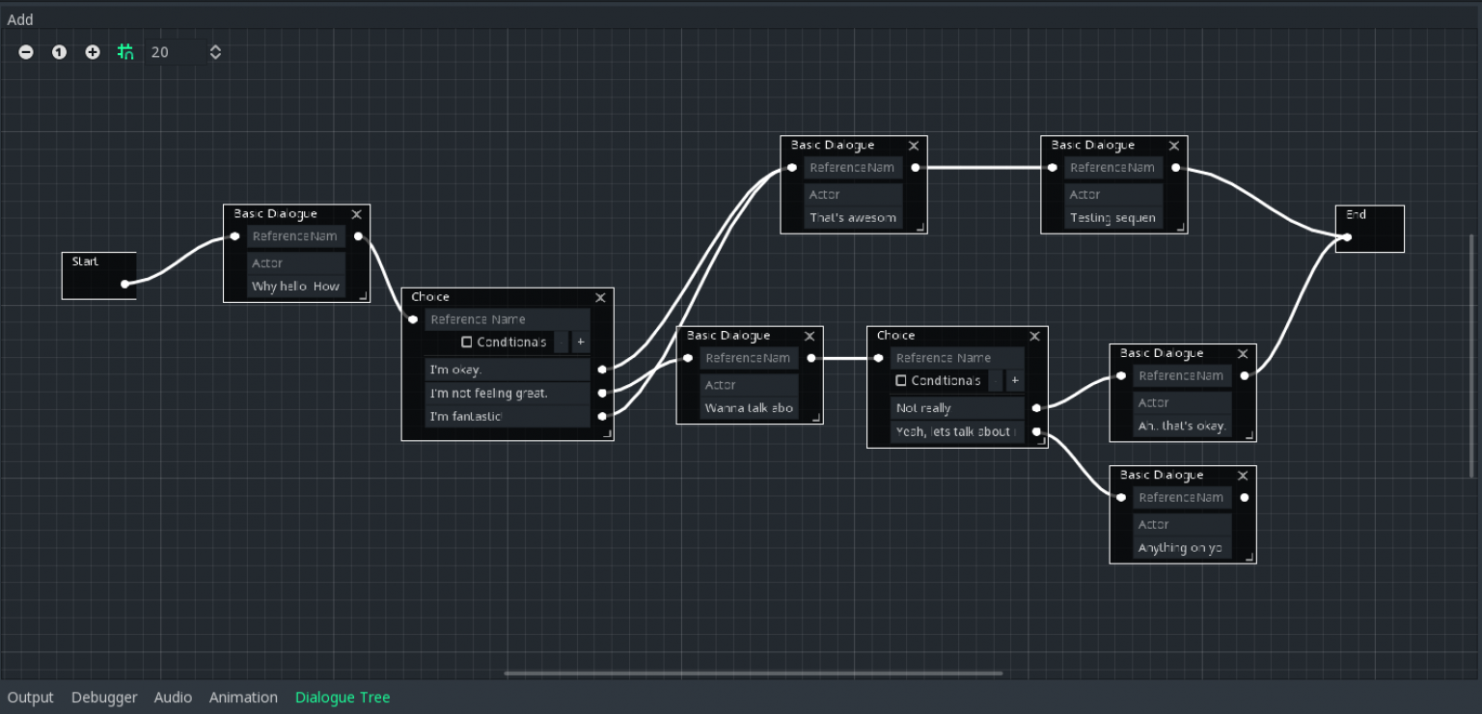Add a choice with plus in 'Not really' node
Viewport: 1482px width, 714px height.
1015,380
